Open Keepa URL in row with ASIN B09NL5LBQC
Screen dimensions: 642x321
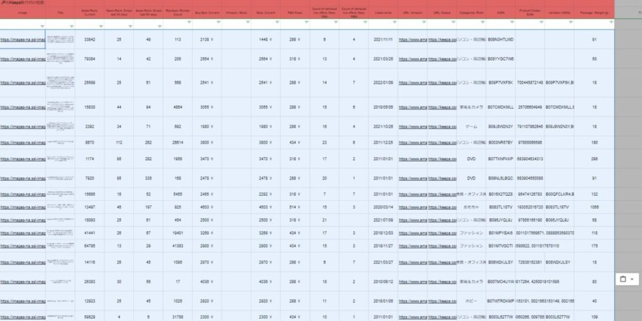442,178
